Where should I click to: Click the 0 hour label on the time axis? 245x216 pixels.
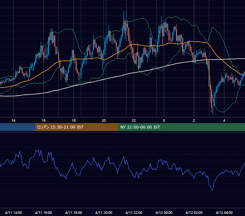click(164, 121)
